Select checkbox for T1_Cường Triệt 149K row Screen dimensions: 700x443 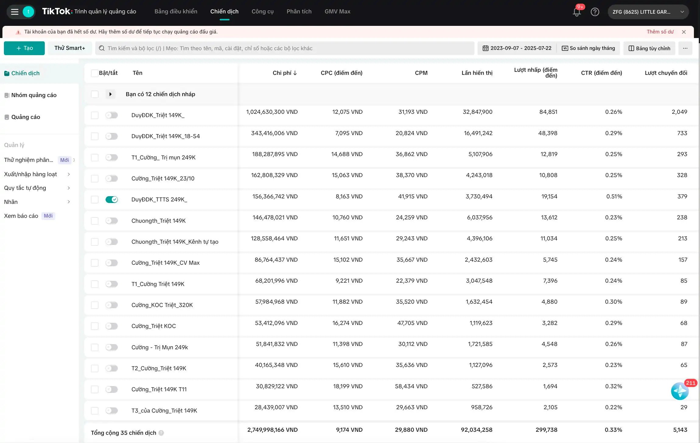pyautogui.click(x=95, y=284)
